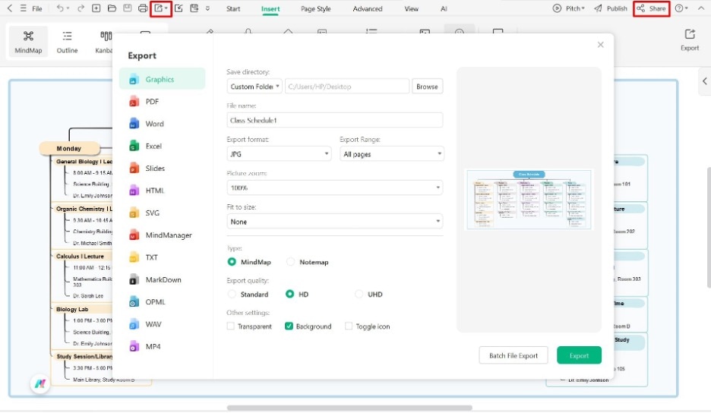711x413 pixels.
Task: Enable the Toggle icon checkbox
Action: pyautogui.click(x=348, y=326)
